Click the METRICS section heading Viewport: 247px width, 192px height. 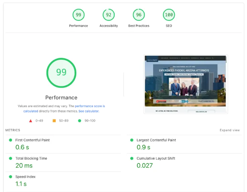click(13, 130)
